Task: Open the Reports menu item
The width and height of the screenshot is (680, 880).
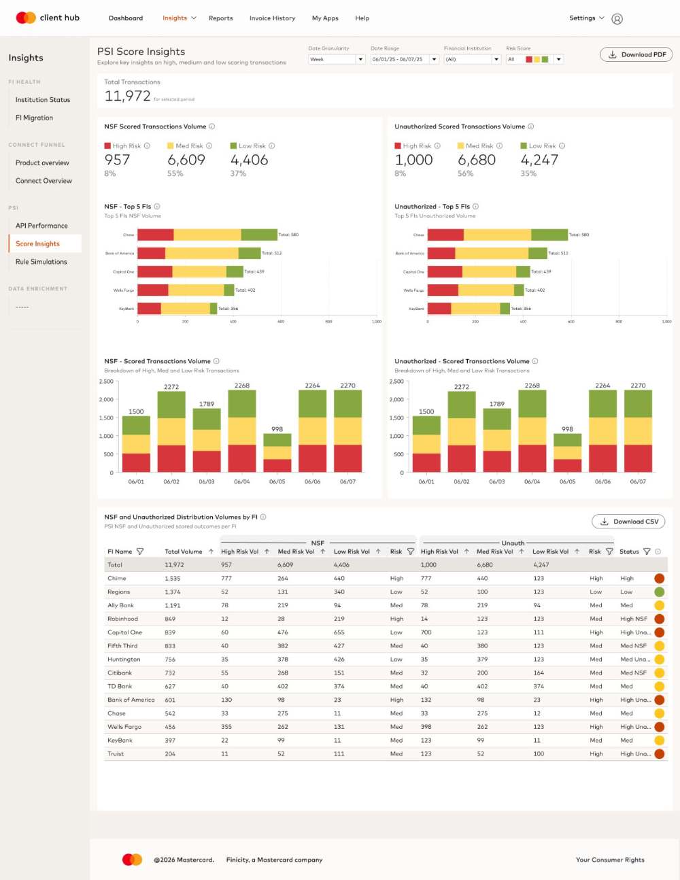Action: [220, 18]
